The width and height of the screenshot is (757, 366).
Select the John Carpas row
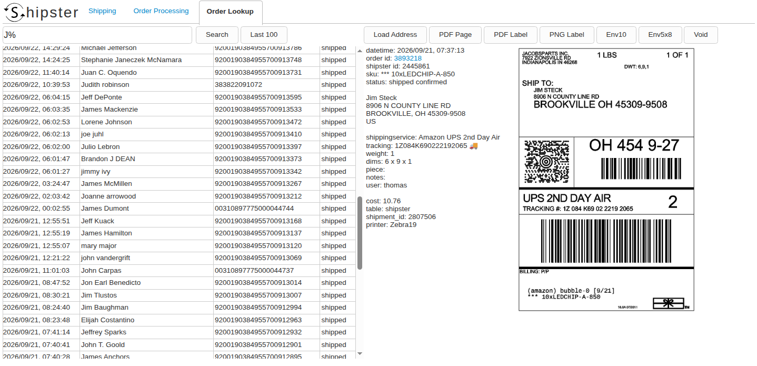pyautogui.click(x=179, y=271)
